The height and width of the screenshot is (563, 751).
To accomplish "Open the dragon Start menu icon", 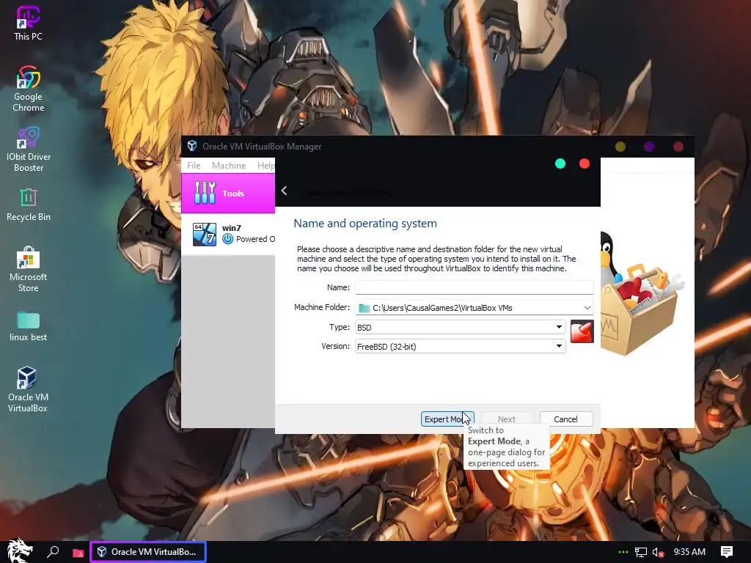I will point(19,551).
